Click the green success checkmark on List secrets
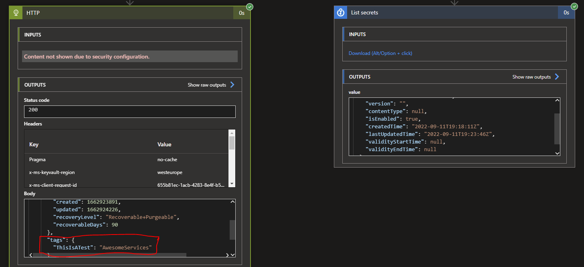 point(574,6)
